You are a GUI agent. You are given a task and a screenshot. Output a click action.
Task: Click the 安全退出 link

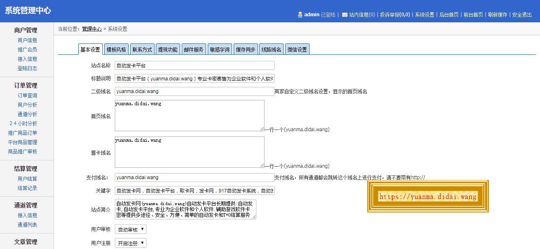522,15
